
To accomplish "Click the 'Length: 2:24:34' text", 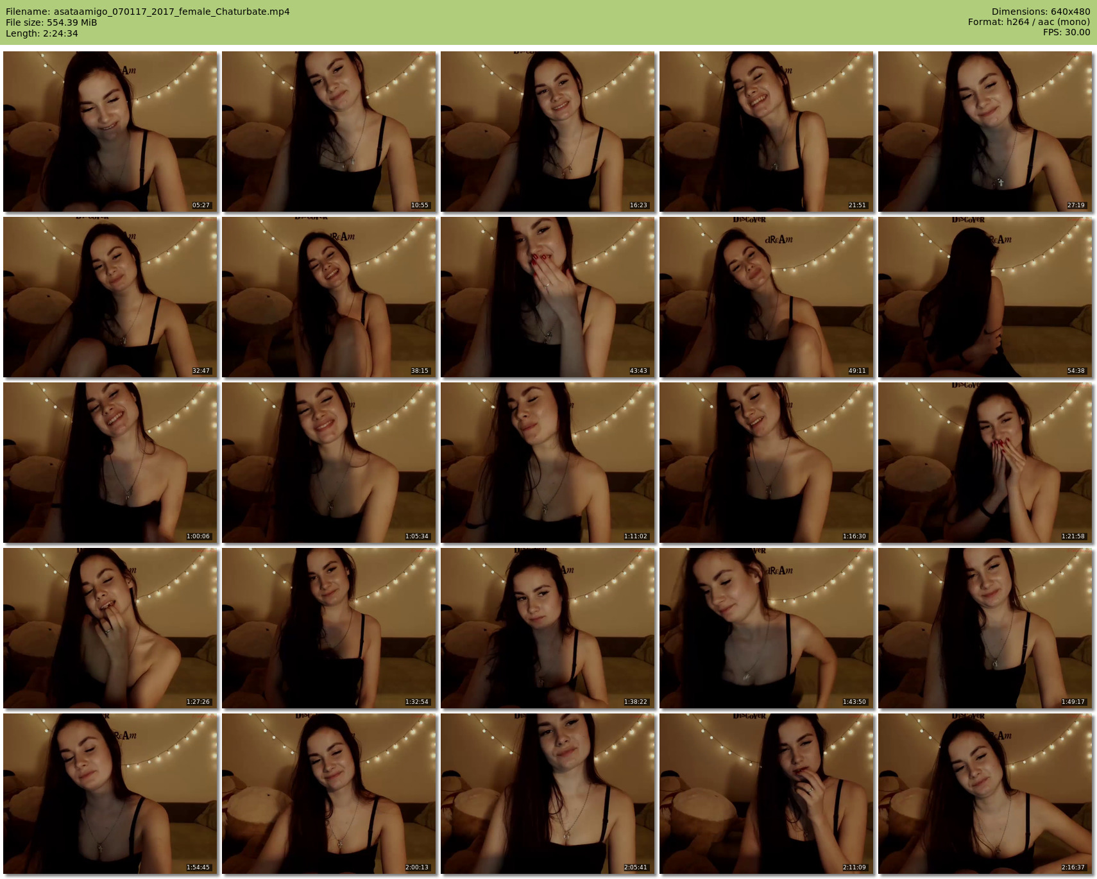I will [42, 33].
